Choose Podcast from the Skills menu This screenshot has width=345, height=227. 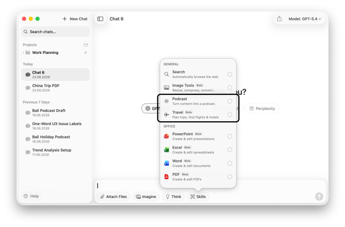click(x=198, y=101)
